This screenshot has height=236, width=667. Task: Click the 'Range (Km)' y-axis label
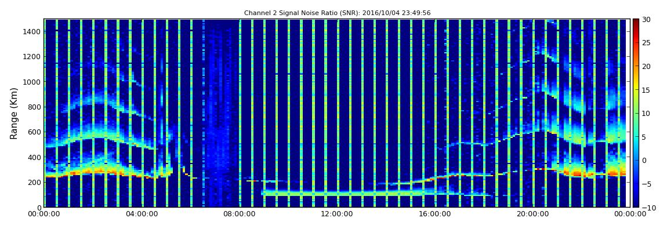pyautogui.click(x=13, y=112)
